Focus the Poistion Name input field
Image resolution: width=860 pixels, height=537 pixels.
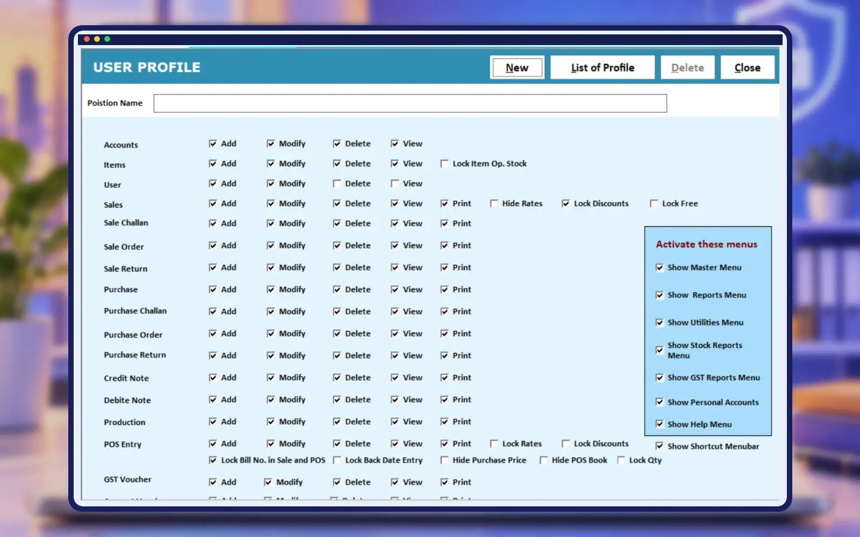410,103
